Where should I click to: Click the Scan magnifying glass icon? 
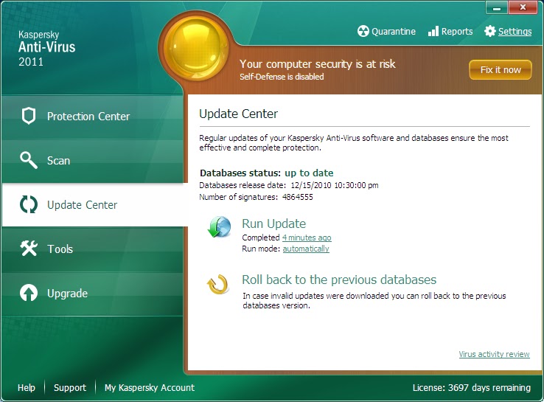tap(29, 160)
